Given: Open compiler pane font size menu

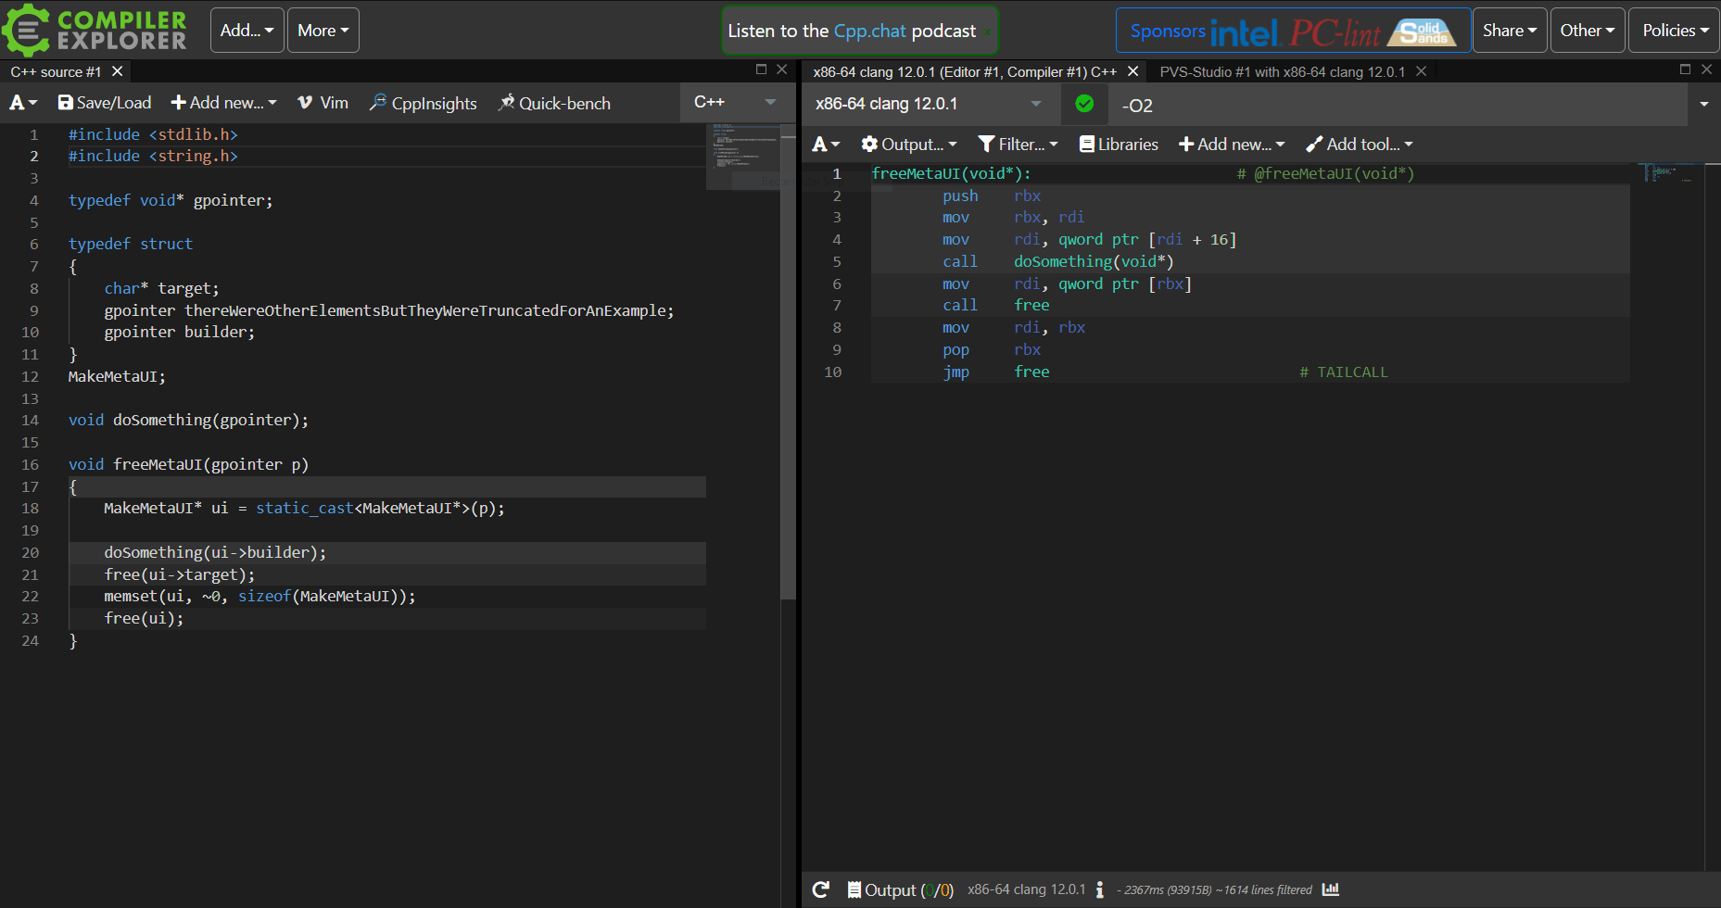Looking at the screenshot, I should pos(826,144).
